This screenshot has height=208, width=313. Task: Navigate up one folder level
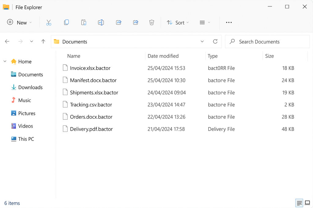coord(43,42)
